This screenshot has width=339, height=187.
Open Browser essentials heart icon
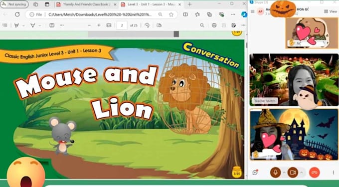(221, 14)
